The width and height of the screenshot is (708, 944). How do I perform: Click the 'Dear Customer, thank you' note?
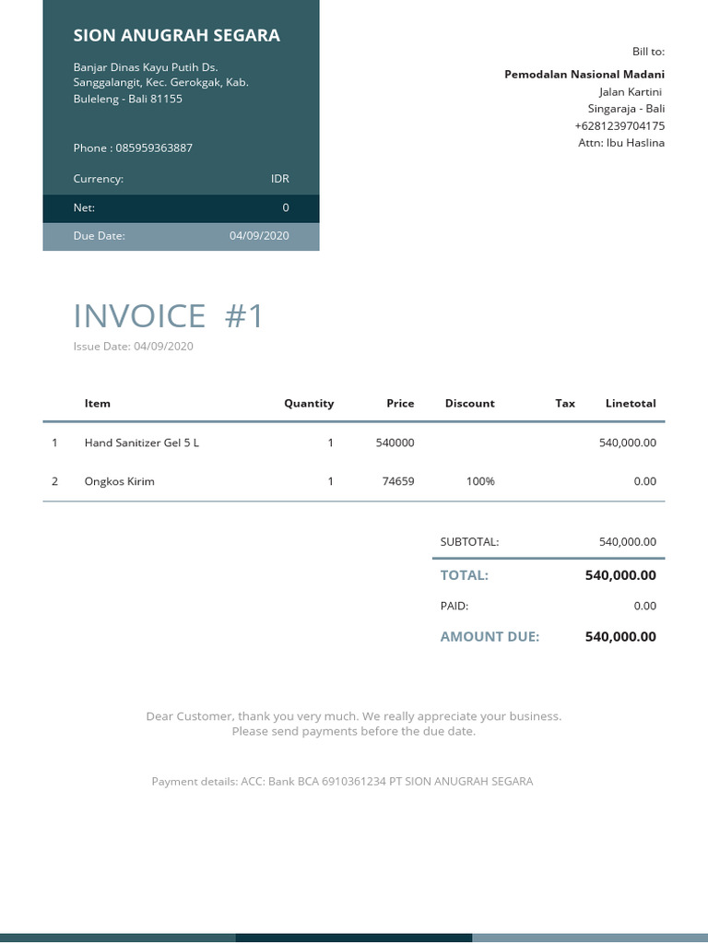[354, 716]
